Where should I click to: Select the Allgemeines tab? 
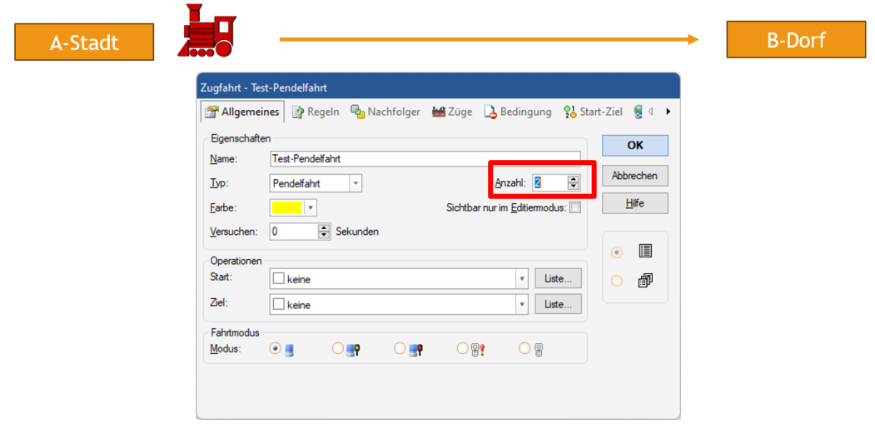point(242,112)
